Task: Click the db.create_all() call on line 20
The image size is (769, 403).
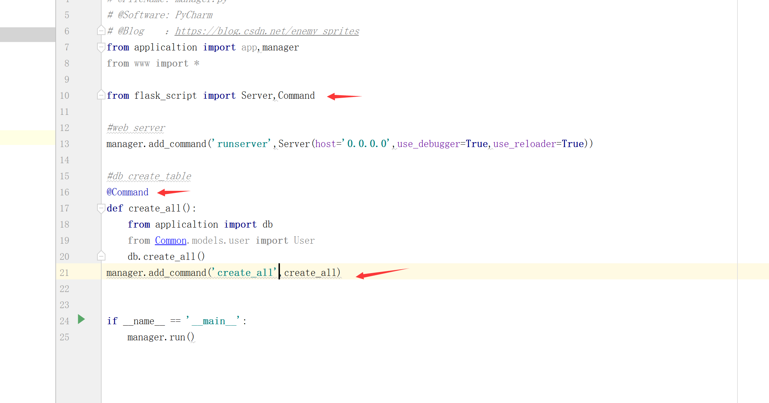Action: [166, 257]
